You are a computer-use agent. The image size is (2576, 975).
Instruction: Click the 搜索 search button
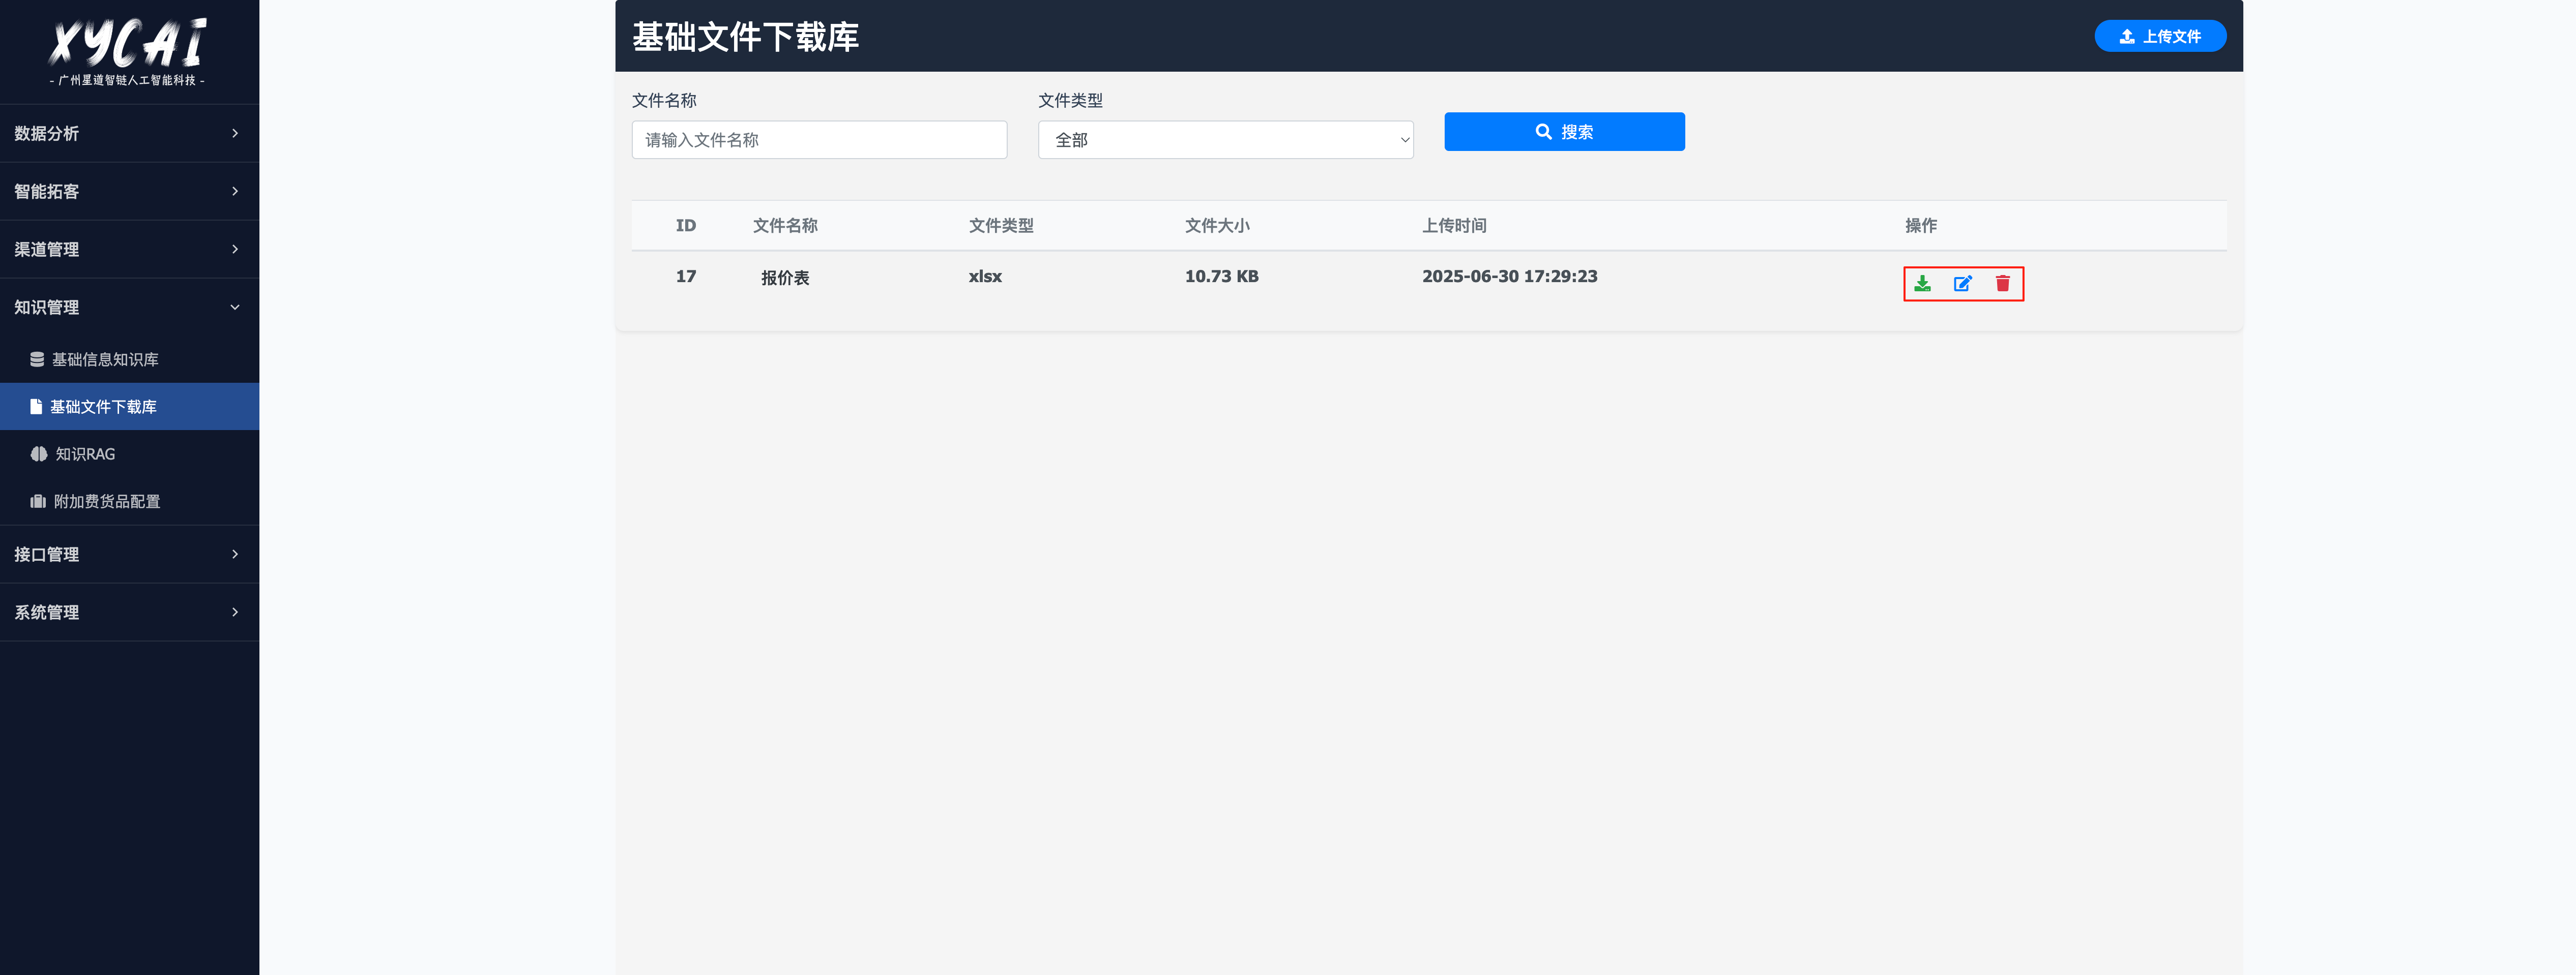(x=1564, y=132)
